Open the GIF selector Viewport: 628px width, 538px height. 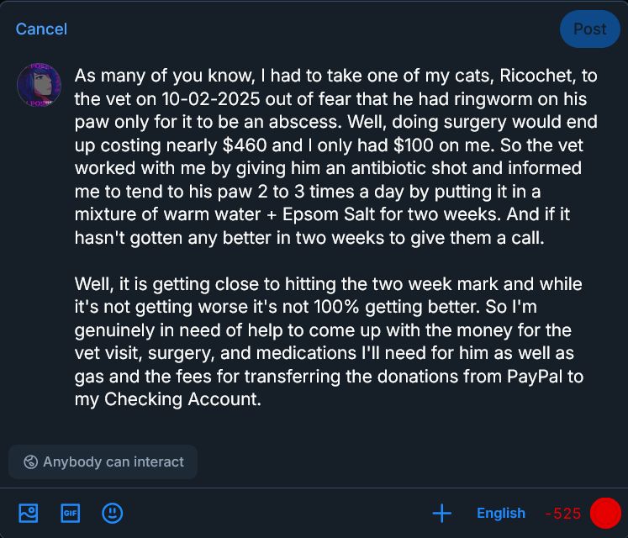70,513
